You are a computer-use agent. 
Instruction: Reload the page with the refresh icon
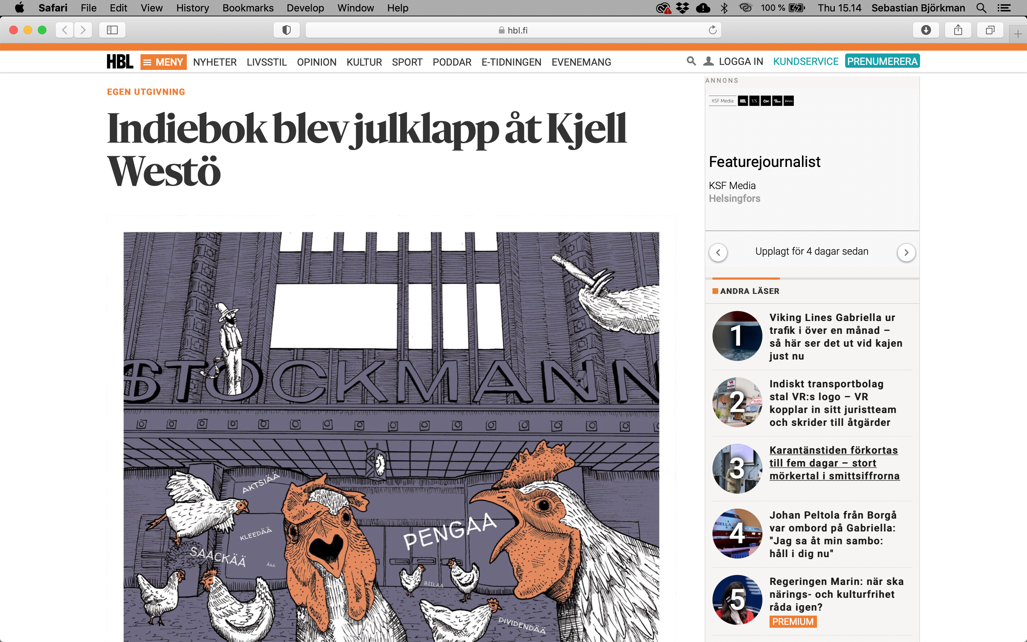pyautogui.click(x=712, y=30)
